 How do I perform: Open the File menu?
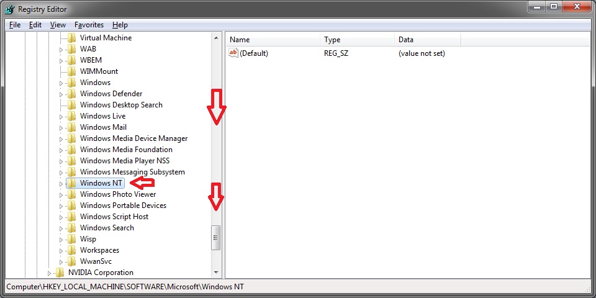pos(15,25)
